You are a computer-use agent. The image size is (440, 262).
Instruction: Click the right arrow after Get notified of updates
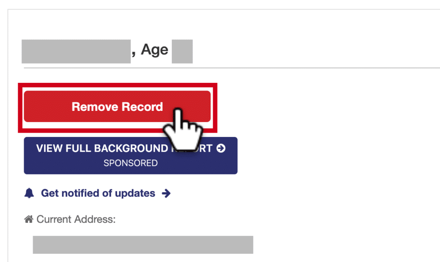(x=166, y=193)
